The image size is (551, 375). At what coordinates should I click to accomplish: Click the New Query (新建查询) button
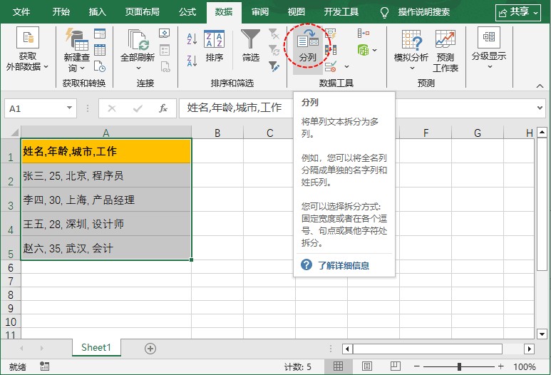tap(77, 50)
